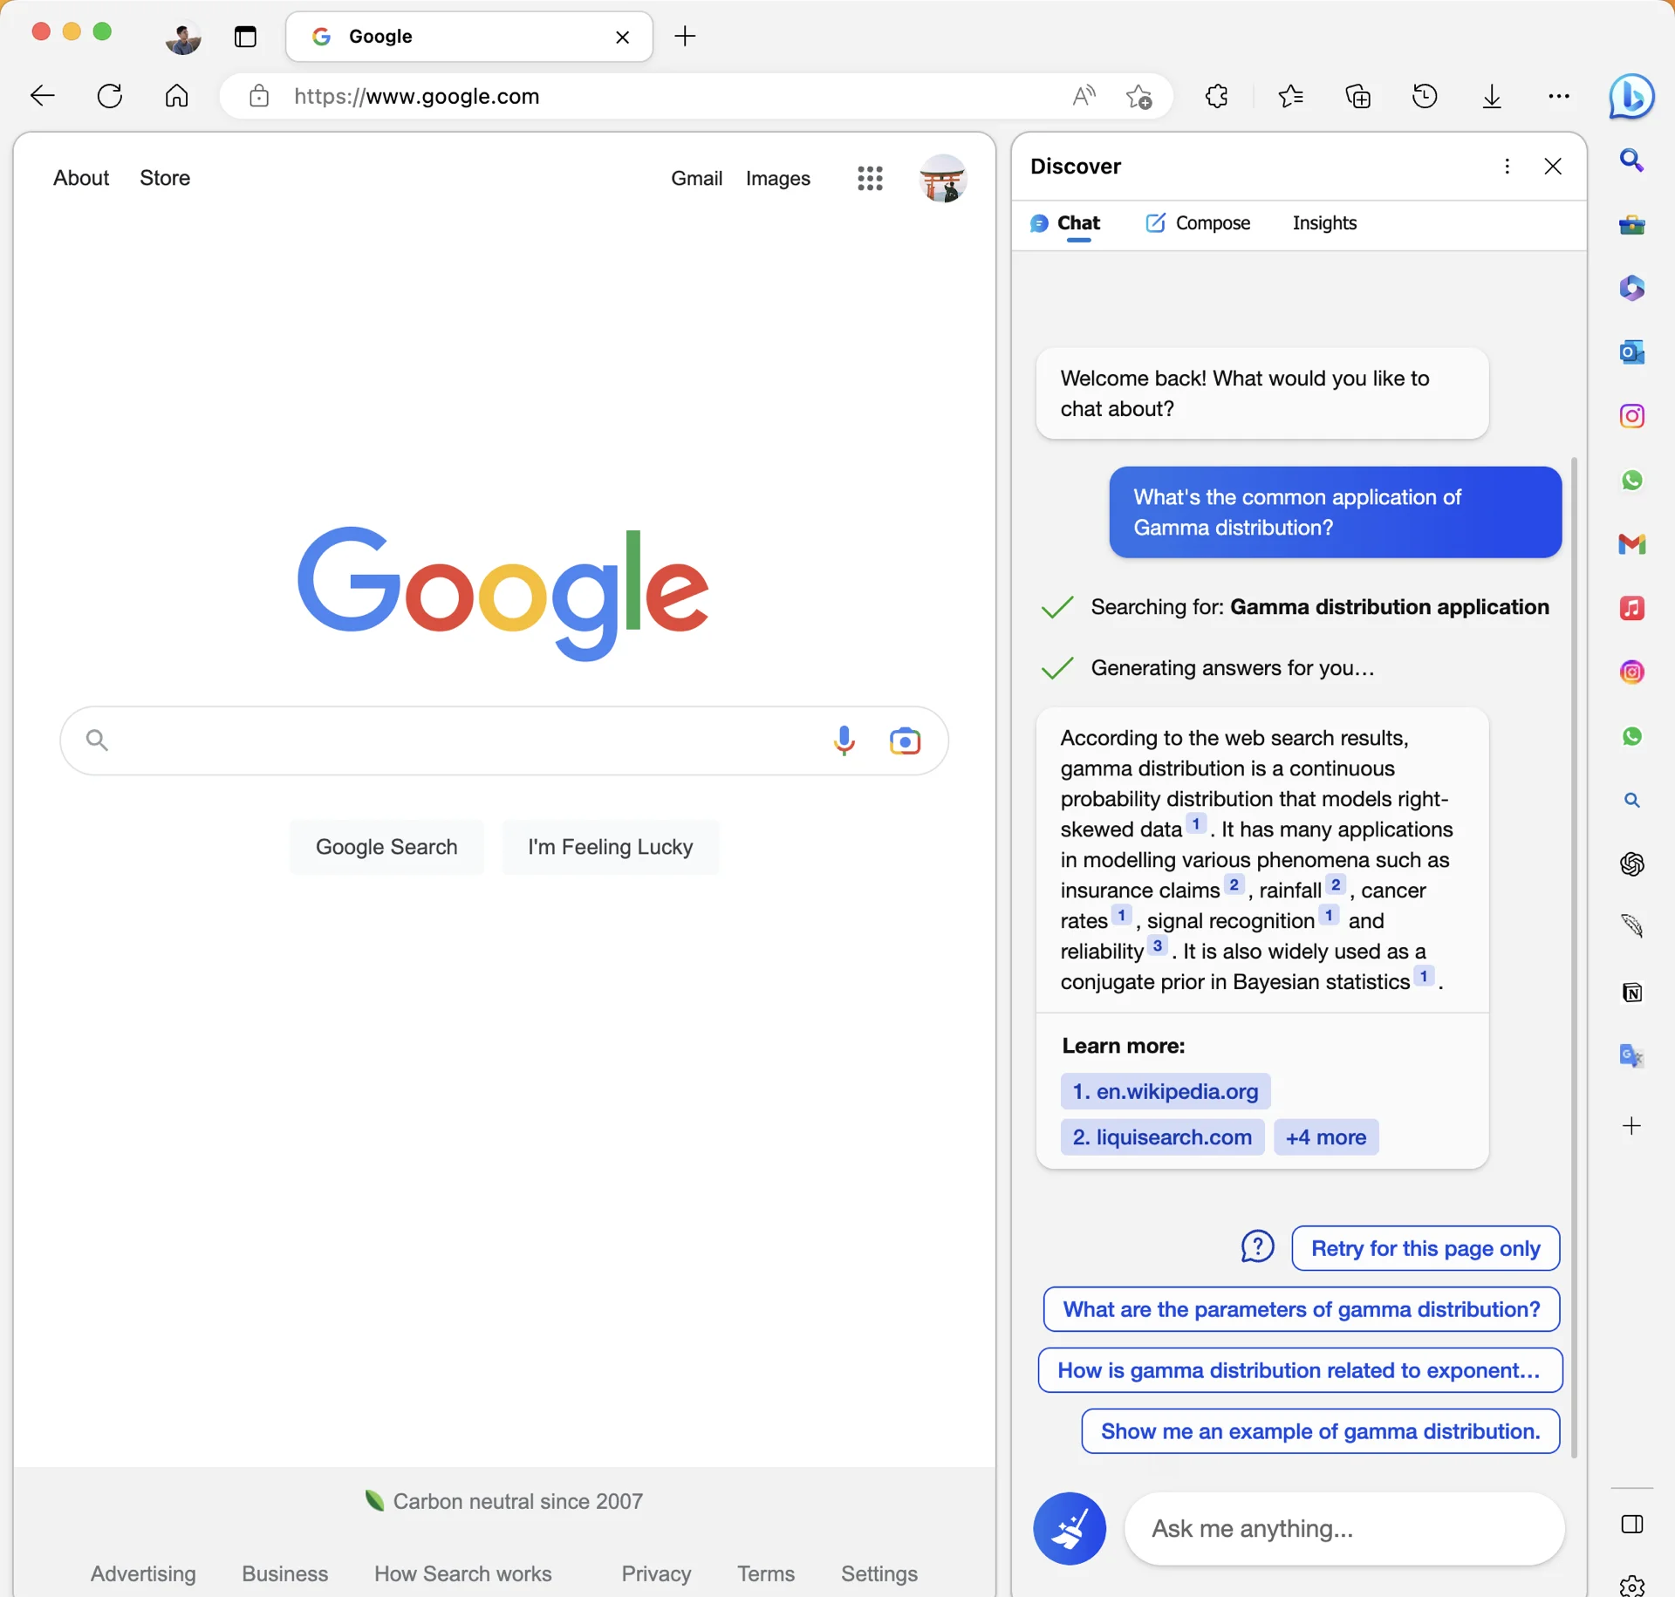
Task: Click Retry for this page only
Action: click(1425, 1247)
